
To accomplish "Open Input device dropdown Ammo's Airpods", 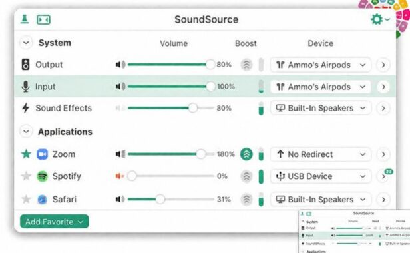I will [x=321, y=87].
